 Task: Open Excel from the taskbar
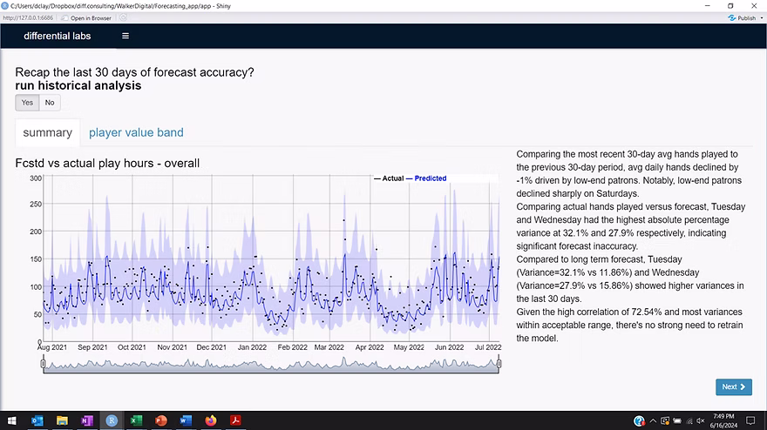136,420
